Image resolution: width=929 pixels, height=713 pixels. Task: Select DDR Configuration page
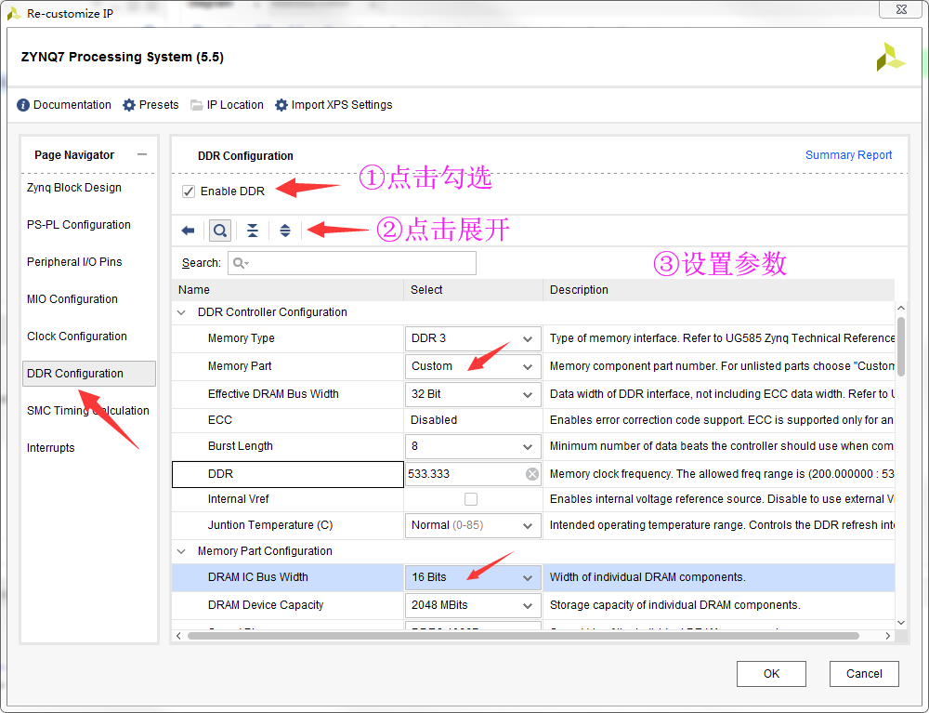(x=89, y=374)
